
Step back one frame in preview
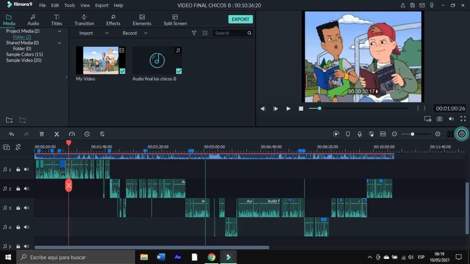pos(263,108)
